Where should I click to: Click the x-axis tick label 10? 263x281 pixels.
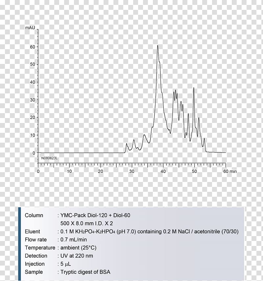69,171
